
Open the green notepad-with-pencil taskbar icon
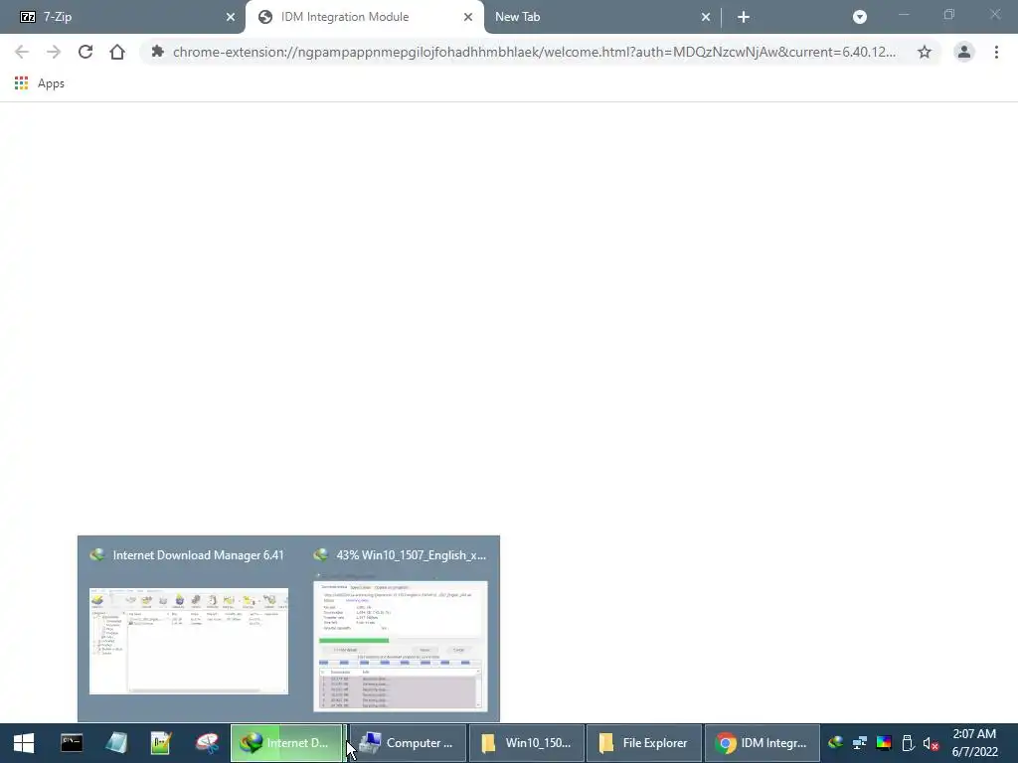pyautogui.click(x=160, y=743)
